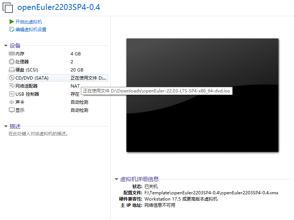Select the 内存 device row label
294x220 pixels.
20,54
